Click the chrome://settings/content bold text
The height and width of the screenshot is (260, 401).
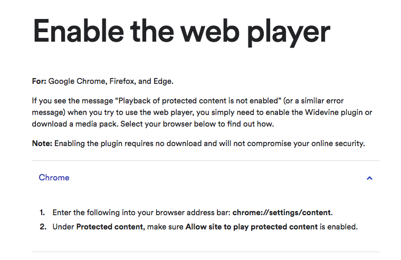(282, 213)
